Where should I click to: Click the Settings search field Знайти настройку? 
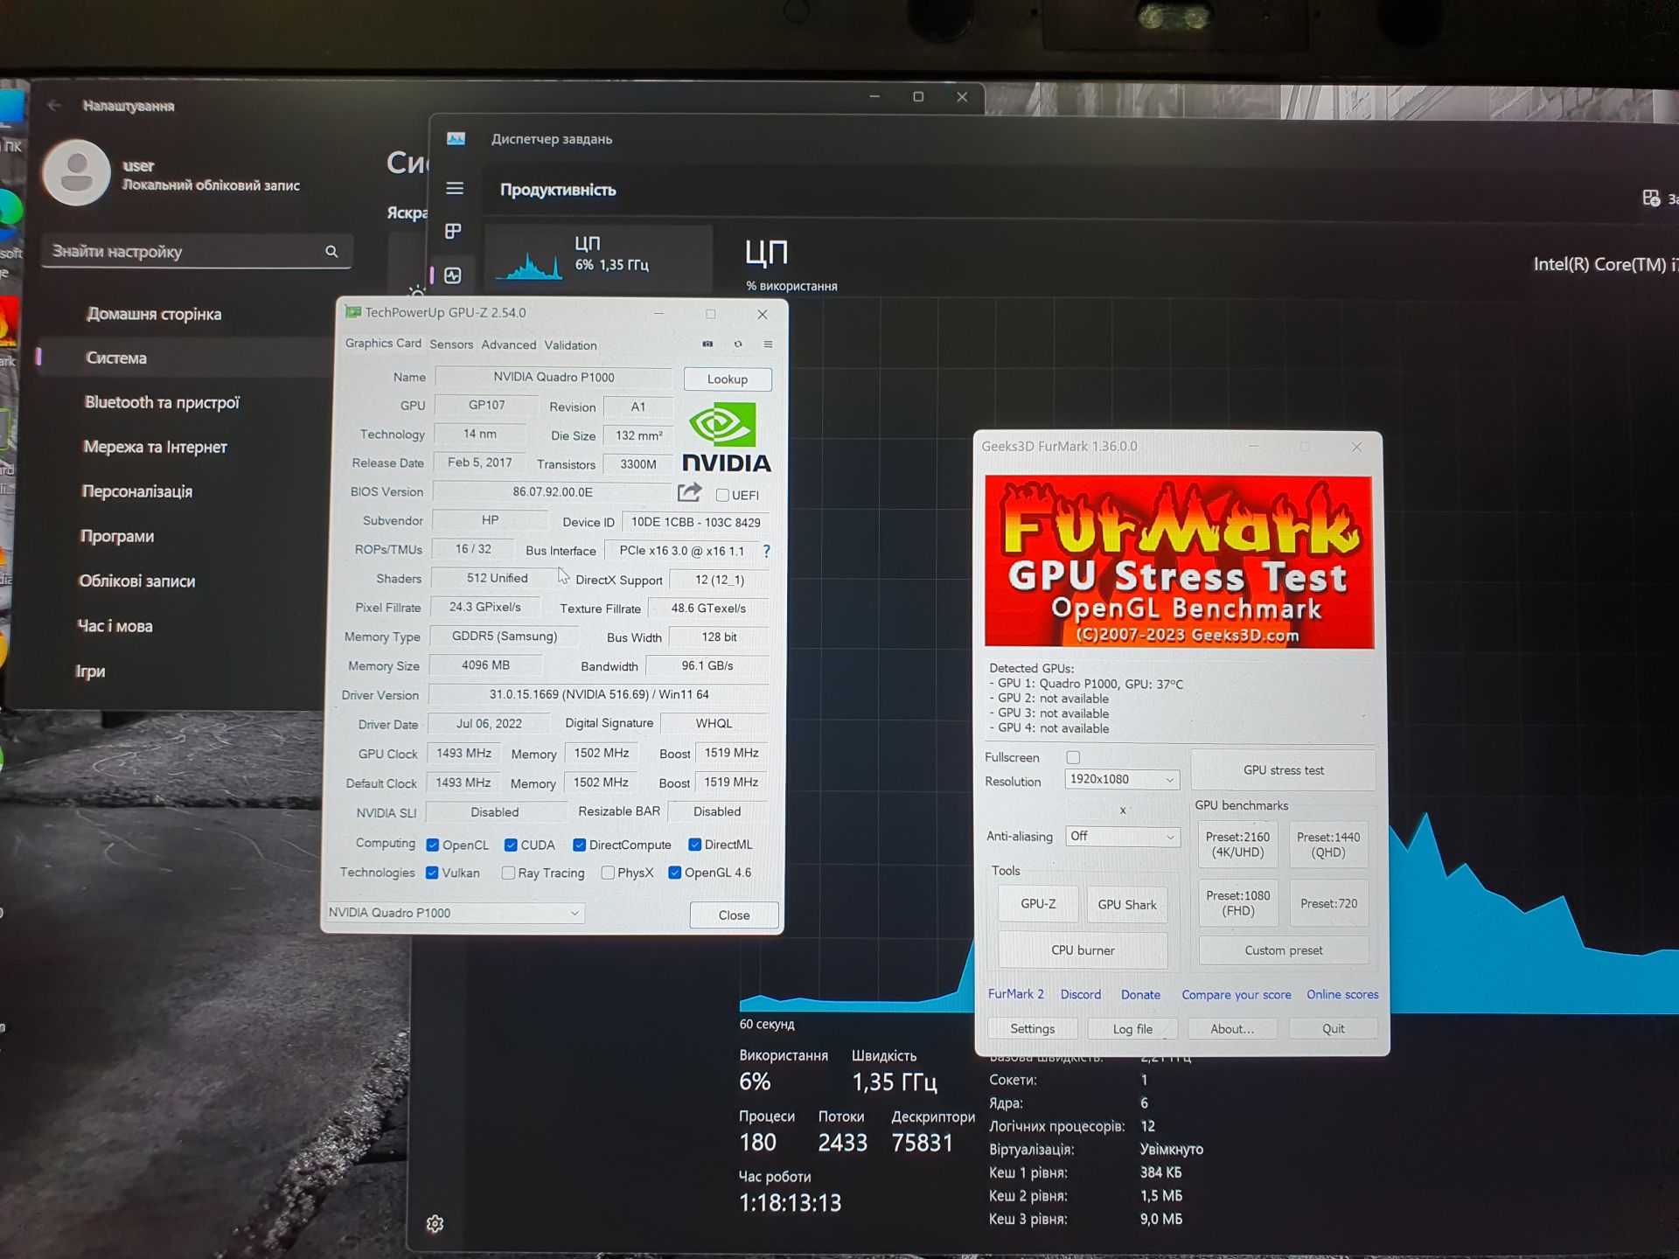point(197,252)
